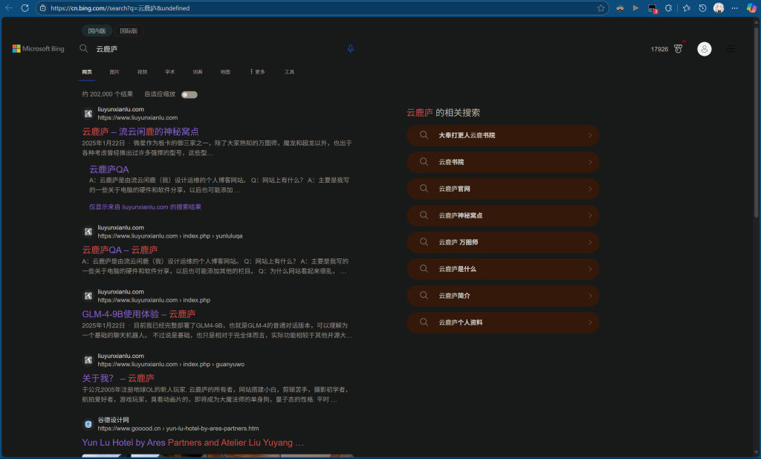Open the Extensions puzzle-piece menu
Screen dimensions: 761x459
(x=668, y=7)
